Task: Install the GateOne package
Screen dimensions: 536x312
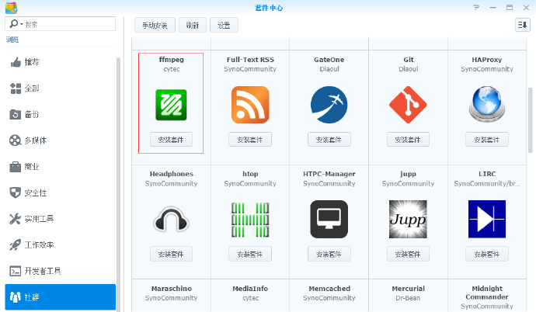Action: coord(329,139)
